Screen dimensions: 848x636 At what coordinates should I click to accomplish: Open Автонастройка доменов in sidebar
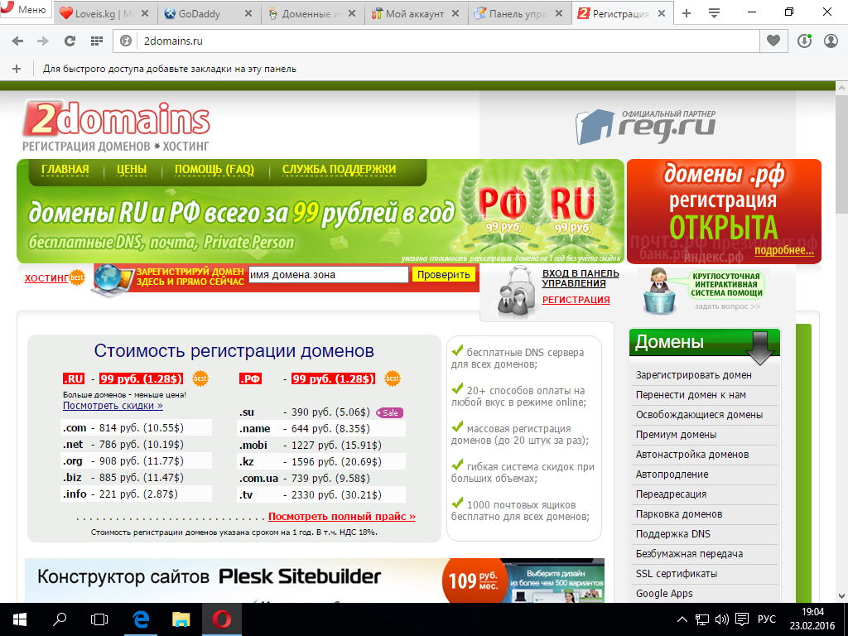pyautogui.click(x=692, y=455)
